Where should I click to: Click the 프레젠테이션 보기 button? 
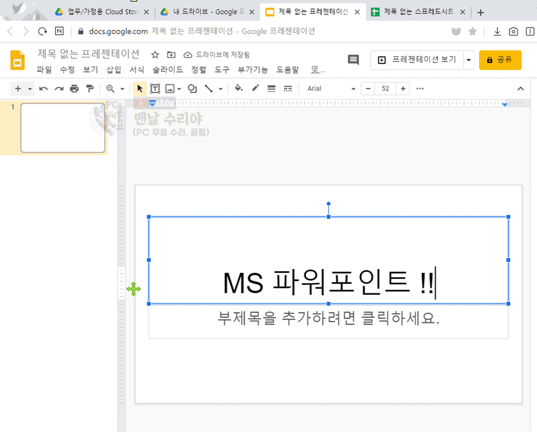tap(417, 60)
